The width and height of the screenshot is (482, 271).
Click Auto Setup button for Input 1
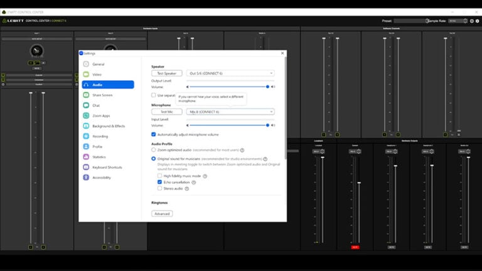(x=36, y=39)
